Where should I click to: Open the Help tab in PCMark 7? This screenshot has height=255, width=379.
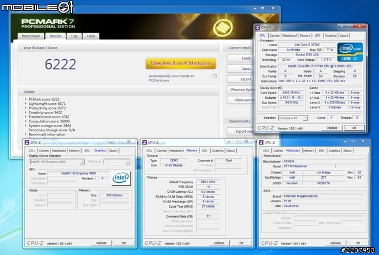[x=91, y=36]
